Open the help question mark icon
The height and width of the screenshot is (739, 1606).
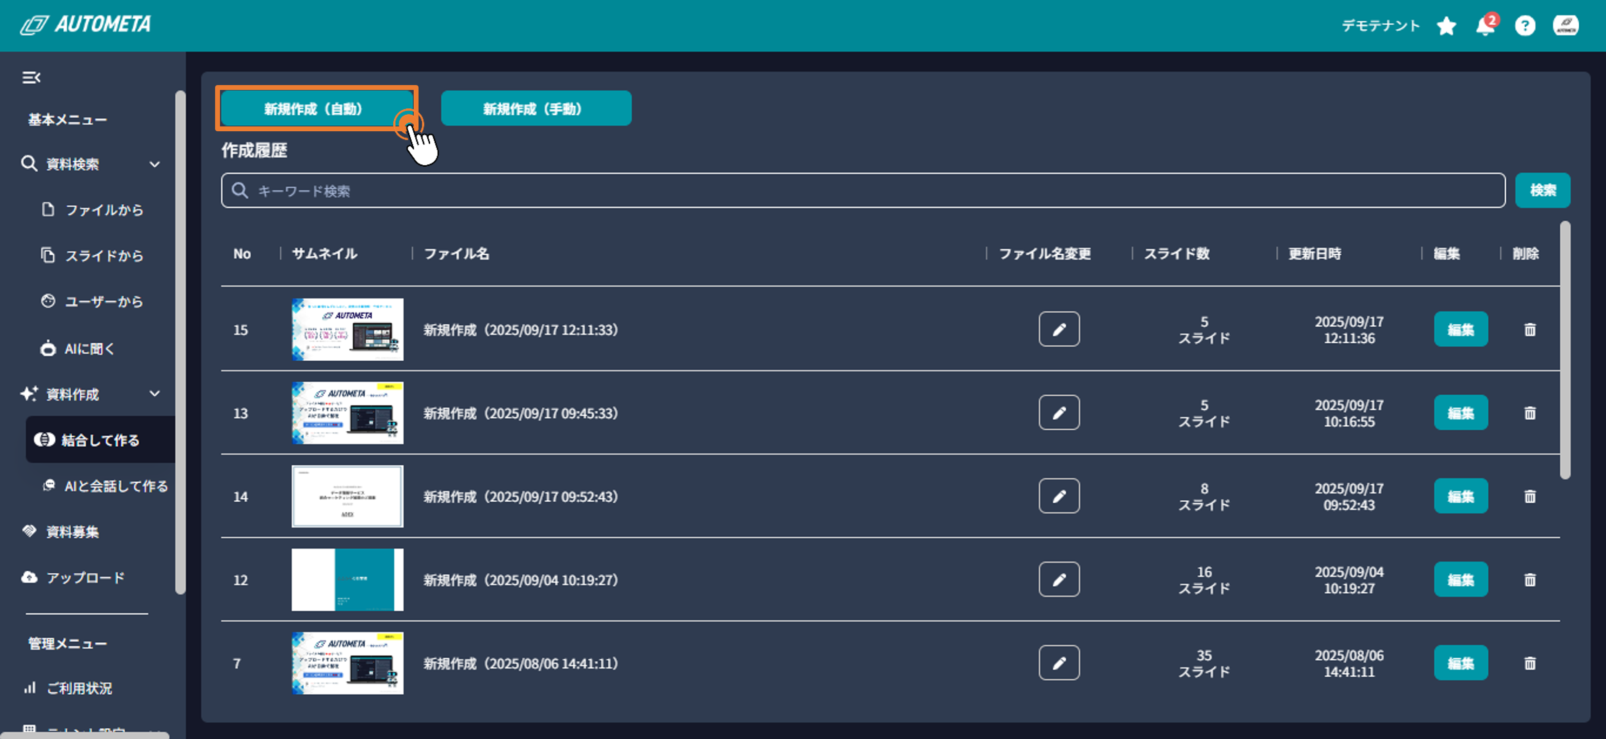click(x=1524, y=26)
